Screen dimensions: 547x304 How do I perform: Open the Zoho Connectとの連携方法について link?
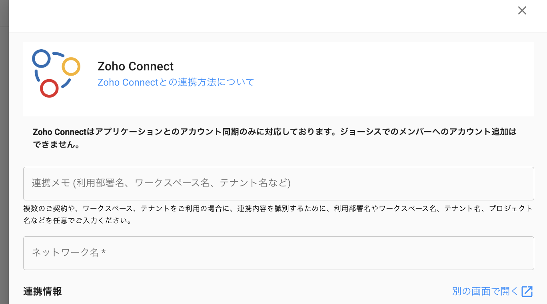(x=176, y=82)
